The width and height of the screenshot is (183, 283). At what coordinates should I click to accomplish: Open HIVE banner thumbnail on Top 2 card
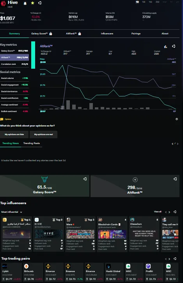[48, 234]
